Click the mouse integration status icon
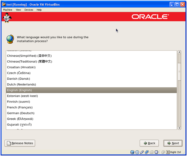 (163, 152)
